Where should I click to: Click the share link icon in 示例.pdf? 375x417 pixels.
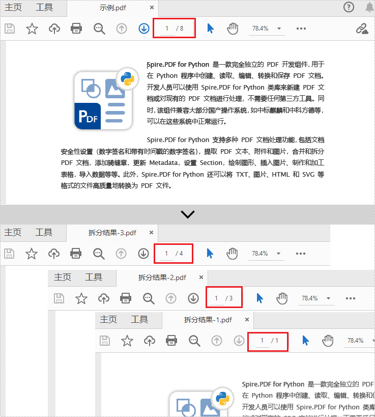click(362, 29)
